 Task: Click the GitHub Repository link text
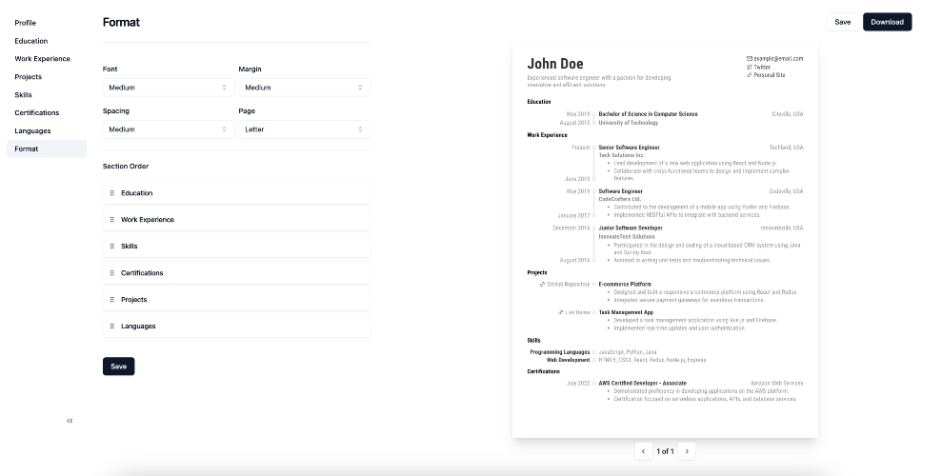569,285
